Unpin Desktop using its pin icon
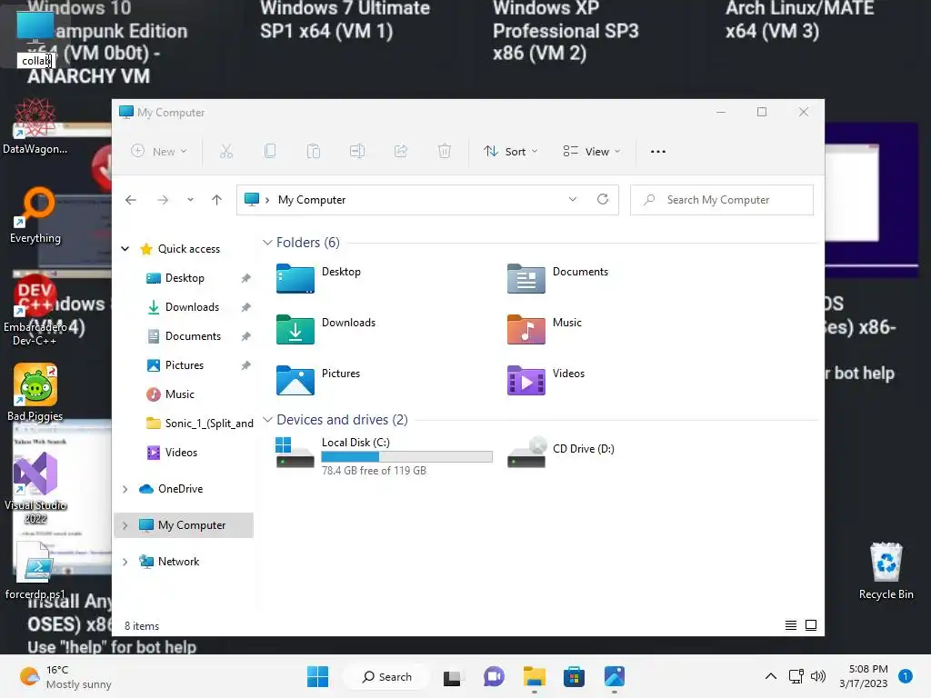 tap(245, 278)
